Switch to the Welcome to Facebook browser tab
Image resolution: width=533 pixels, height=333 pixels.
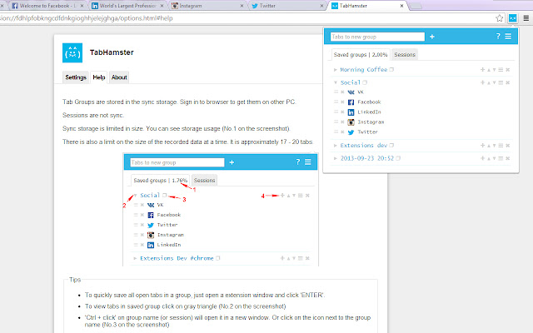47,6
